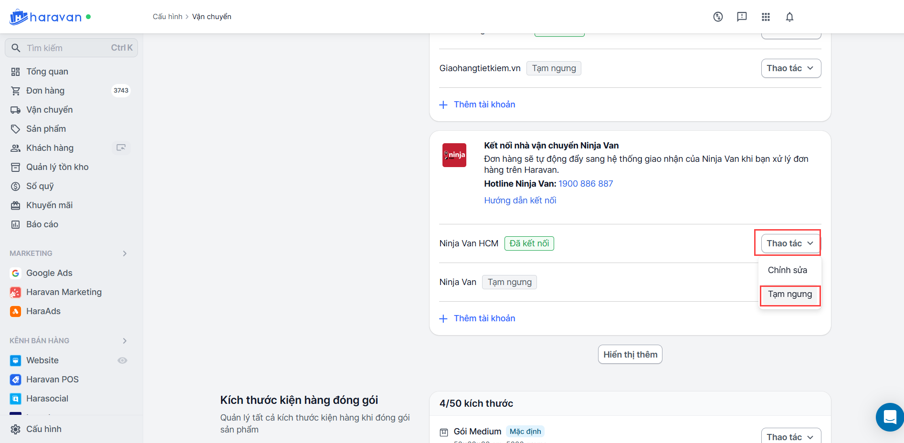Viewport: 904px width, 443px height.
Task: Open the live chat bubble
Action: click(x=889, y=417)
